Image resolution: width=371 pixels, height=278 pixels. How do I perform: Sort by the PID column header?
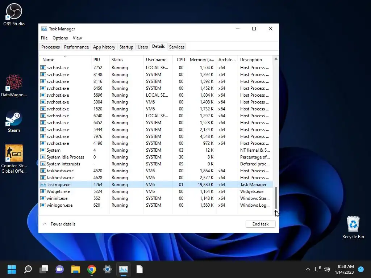100,60
